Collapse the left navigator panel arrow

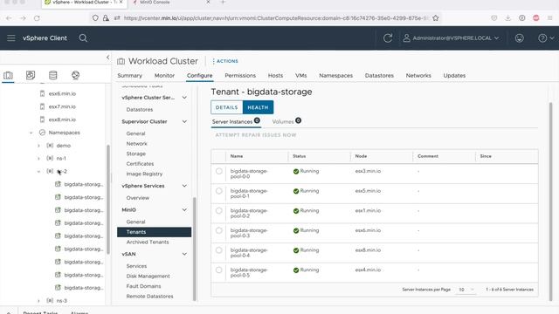(107, 57)
